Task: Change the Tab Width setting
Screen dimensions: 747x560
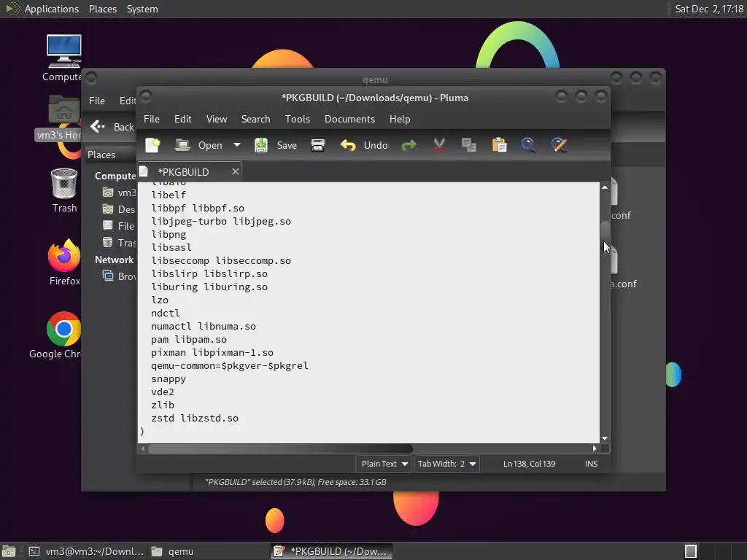Action: [x=446, y=464]
